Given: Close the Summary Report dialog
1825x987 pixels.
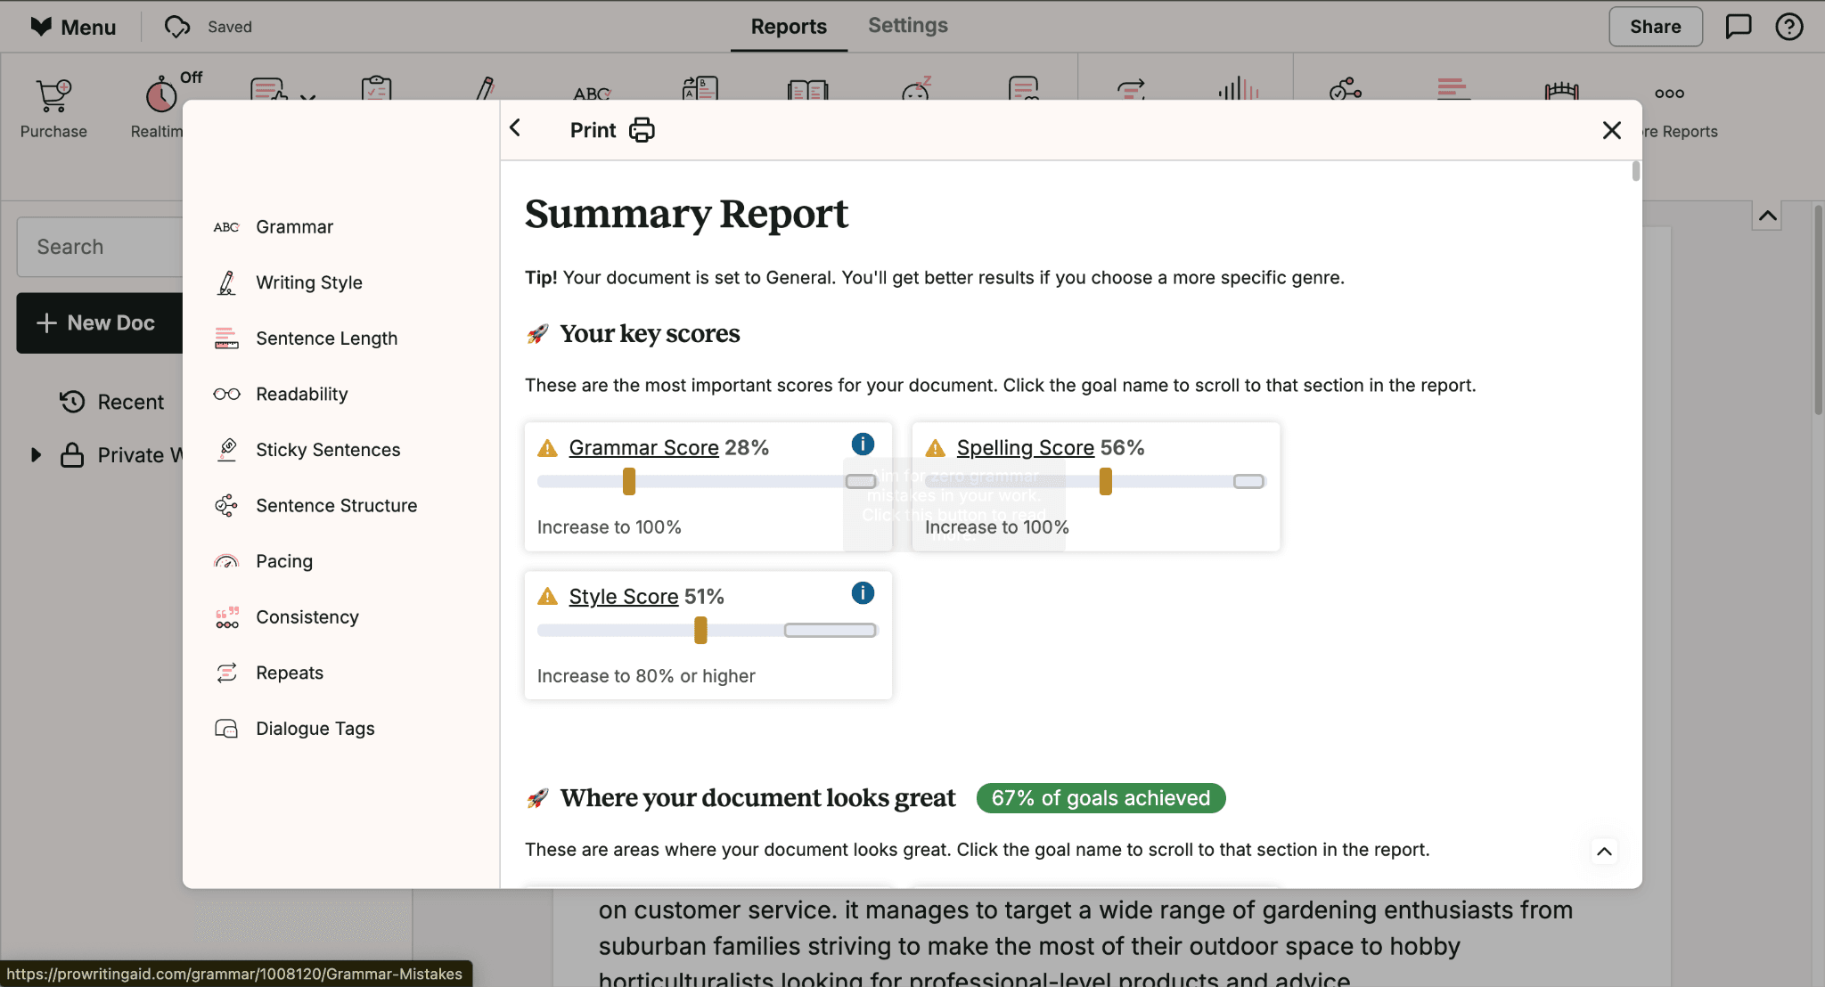Looking at the screenshot, I should (x=1611, y=130).
